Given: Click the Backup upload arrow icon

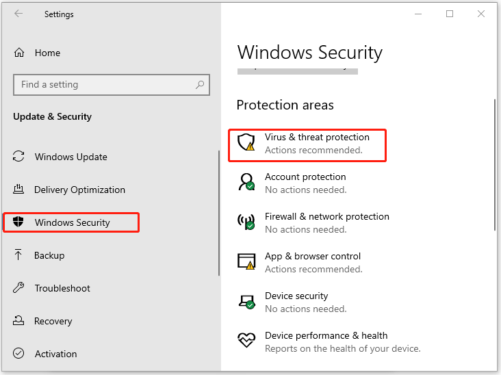Looking at the screenshot, I should coord(19,255).
